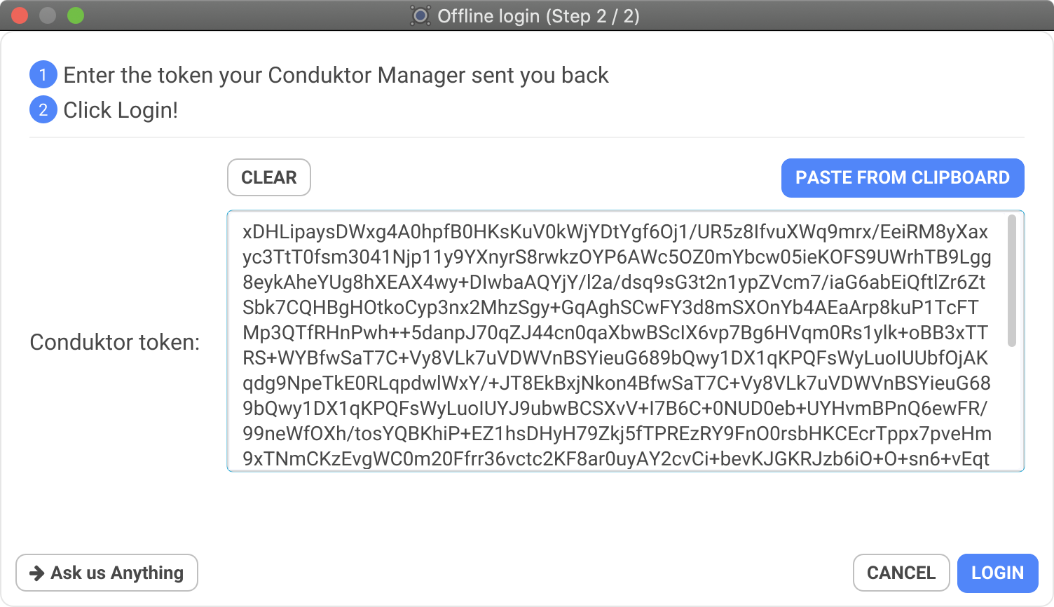
Task: Click the green zoom window button
Action: (x=76, y=15)
